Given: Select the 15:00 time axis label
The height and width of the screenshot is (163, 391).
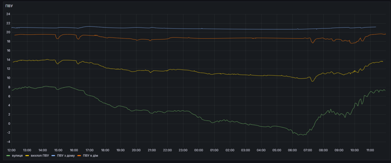Looking at the screenshot, I should coord(58,150).
